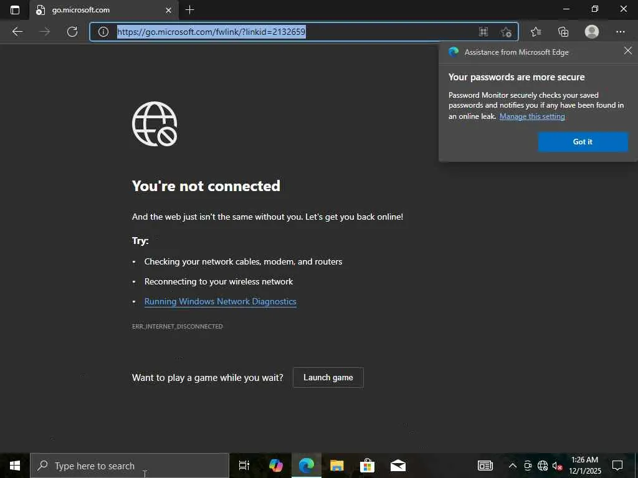Select Microsoft Edge in the taskbar
Image resolution: width=638 pixels, height=478 pixels.
[x=307, y=466]
